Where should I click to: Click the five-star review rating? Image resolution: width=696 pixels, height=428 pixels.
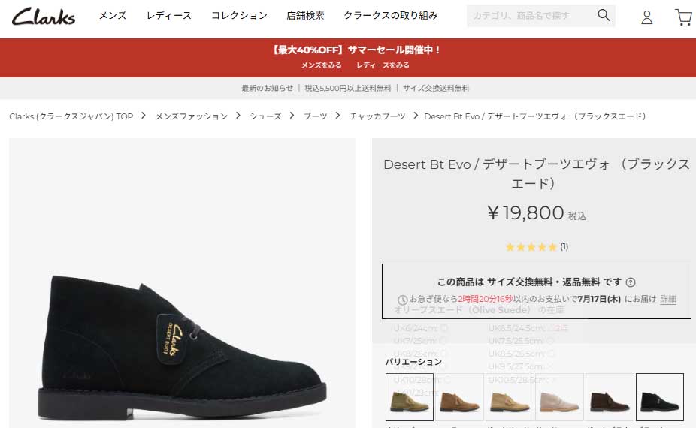tap(531, 246)
